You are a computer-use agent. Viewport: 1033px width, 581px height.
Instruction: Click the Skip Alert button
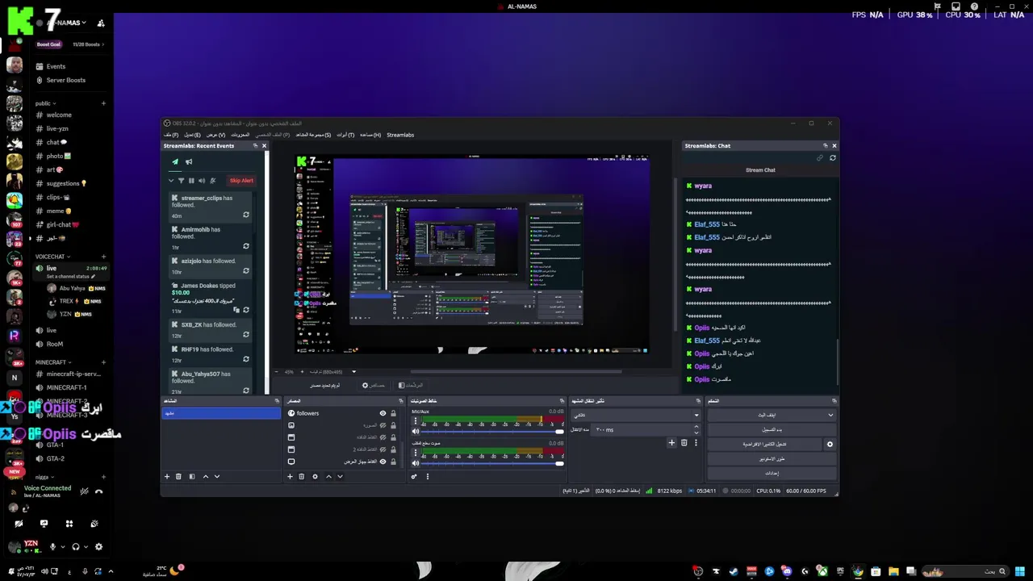pos(241,181)
